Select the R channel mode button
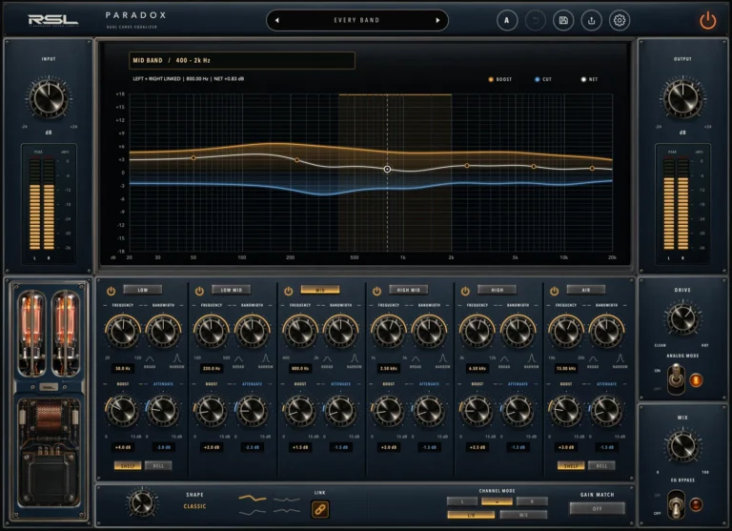732x531 pixels. [532, 501]
